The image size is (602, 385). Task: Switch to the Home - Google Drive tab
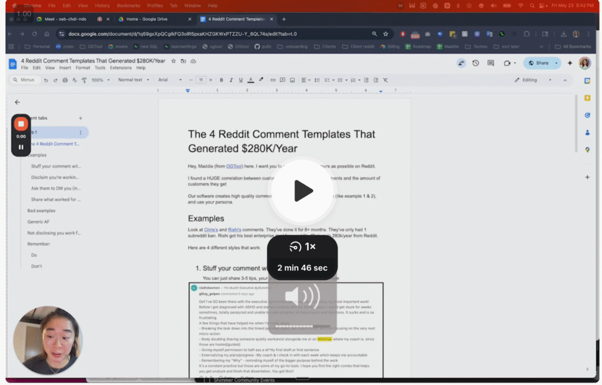click(155, 19)
